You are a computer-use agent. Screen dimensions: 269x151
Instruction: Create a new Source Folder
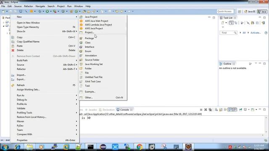[x=103, y=60]
